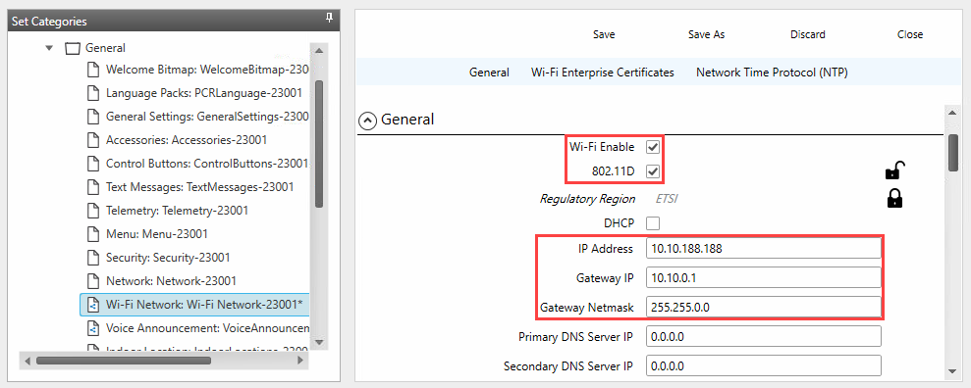Enable the DHCP checkbox
The image size is (971, 388).
click(653, 222)
